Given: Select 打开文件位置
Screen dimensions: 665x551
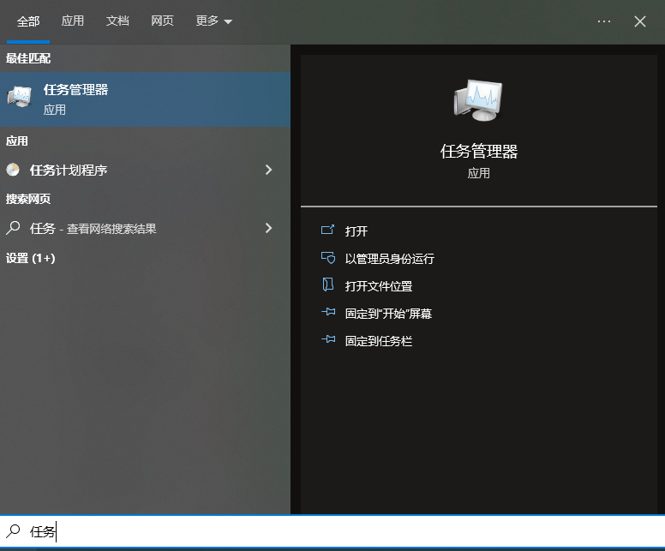Looking at the screenshot, I should pyautogui.click(x=378, y=286).
